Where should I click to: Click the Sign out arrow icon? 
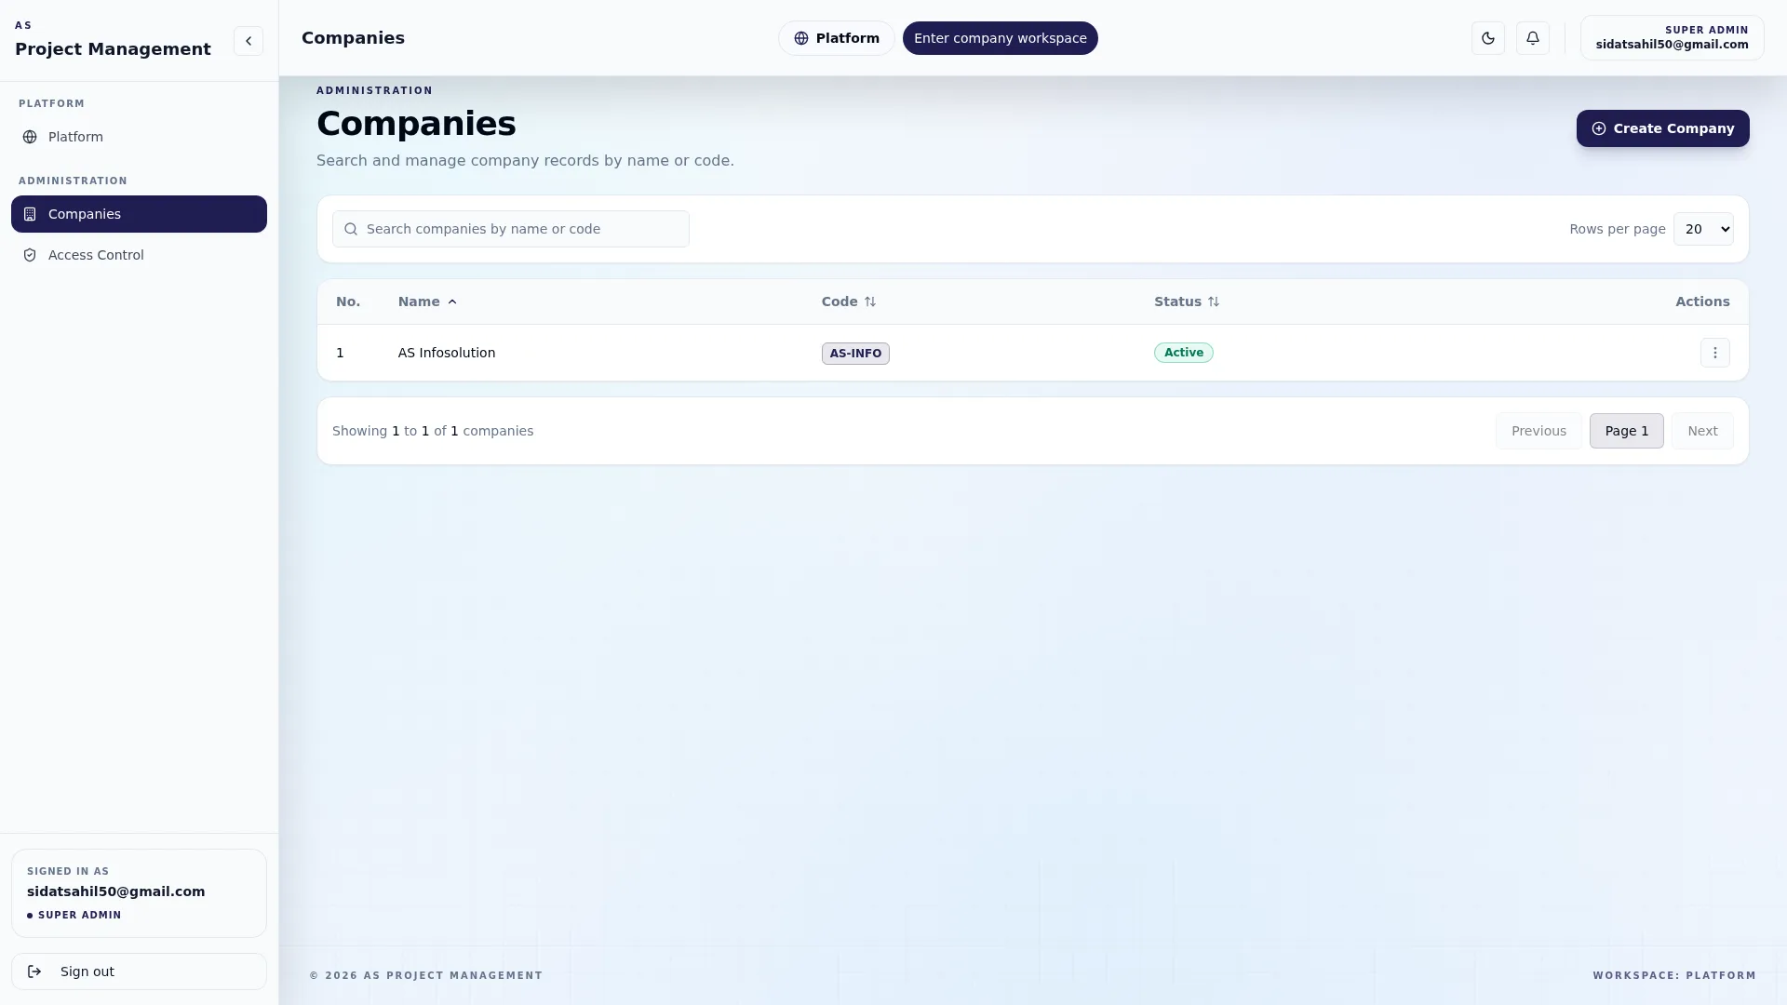(x=34, y=971)
